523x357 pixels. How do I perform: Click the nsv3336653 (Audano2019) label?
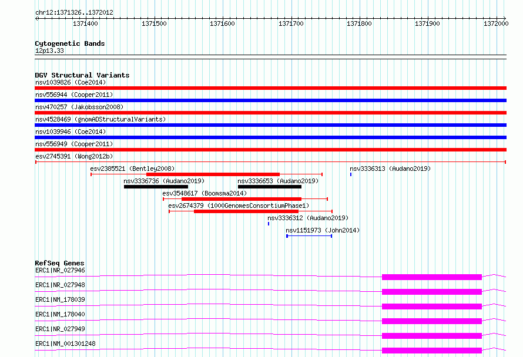point(278,181)
